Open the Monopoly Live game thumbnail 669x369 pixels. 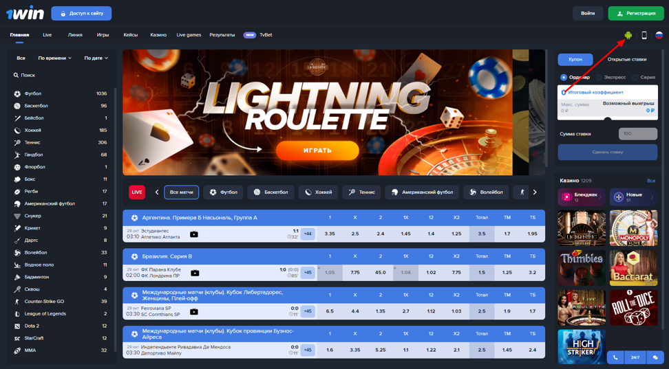pyautogui.click(x=634, y=228)
